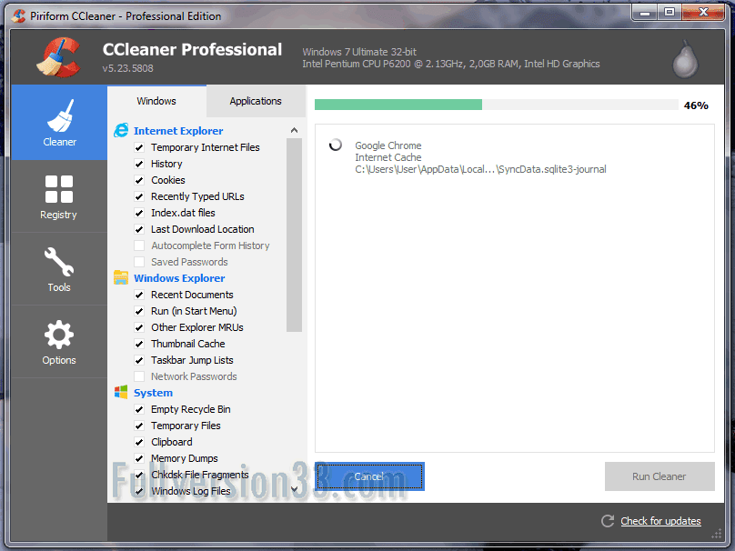Click the System Windows flag icon
Image resolution: width=735 pixels, height=551 pixels.
tap(121, 392)
